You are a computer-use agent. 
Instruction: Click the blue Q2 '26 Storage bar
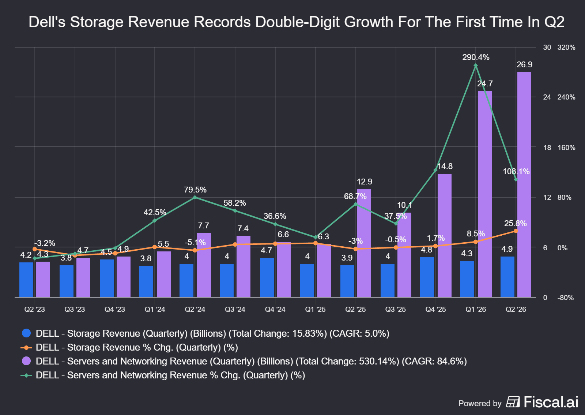507,277
